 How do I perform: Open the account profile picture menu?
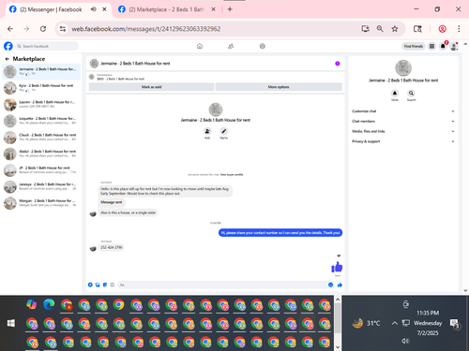pyautogui.click(x=454, y=46)
